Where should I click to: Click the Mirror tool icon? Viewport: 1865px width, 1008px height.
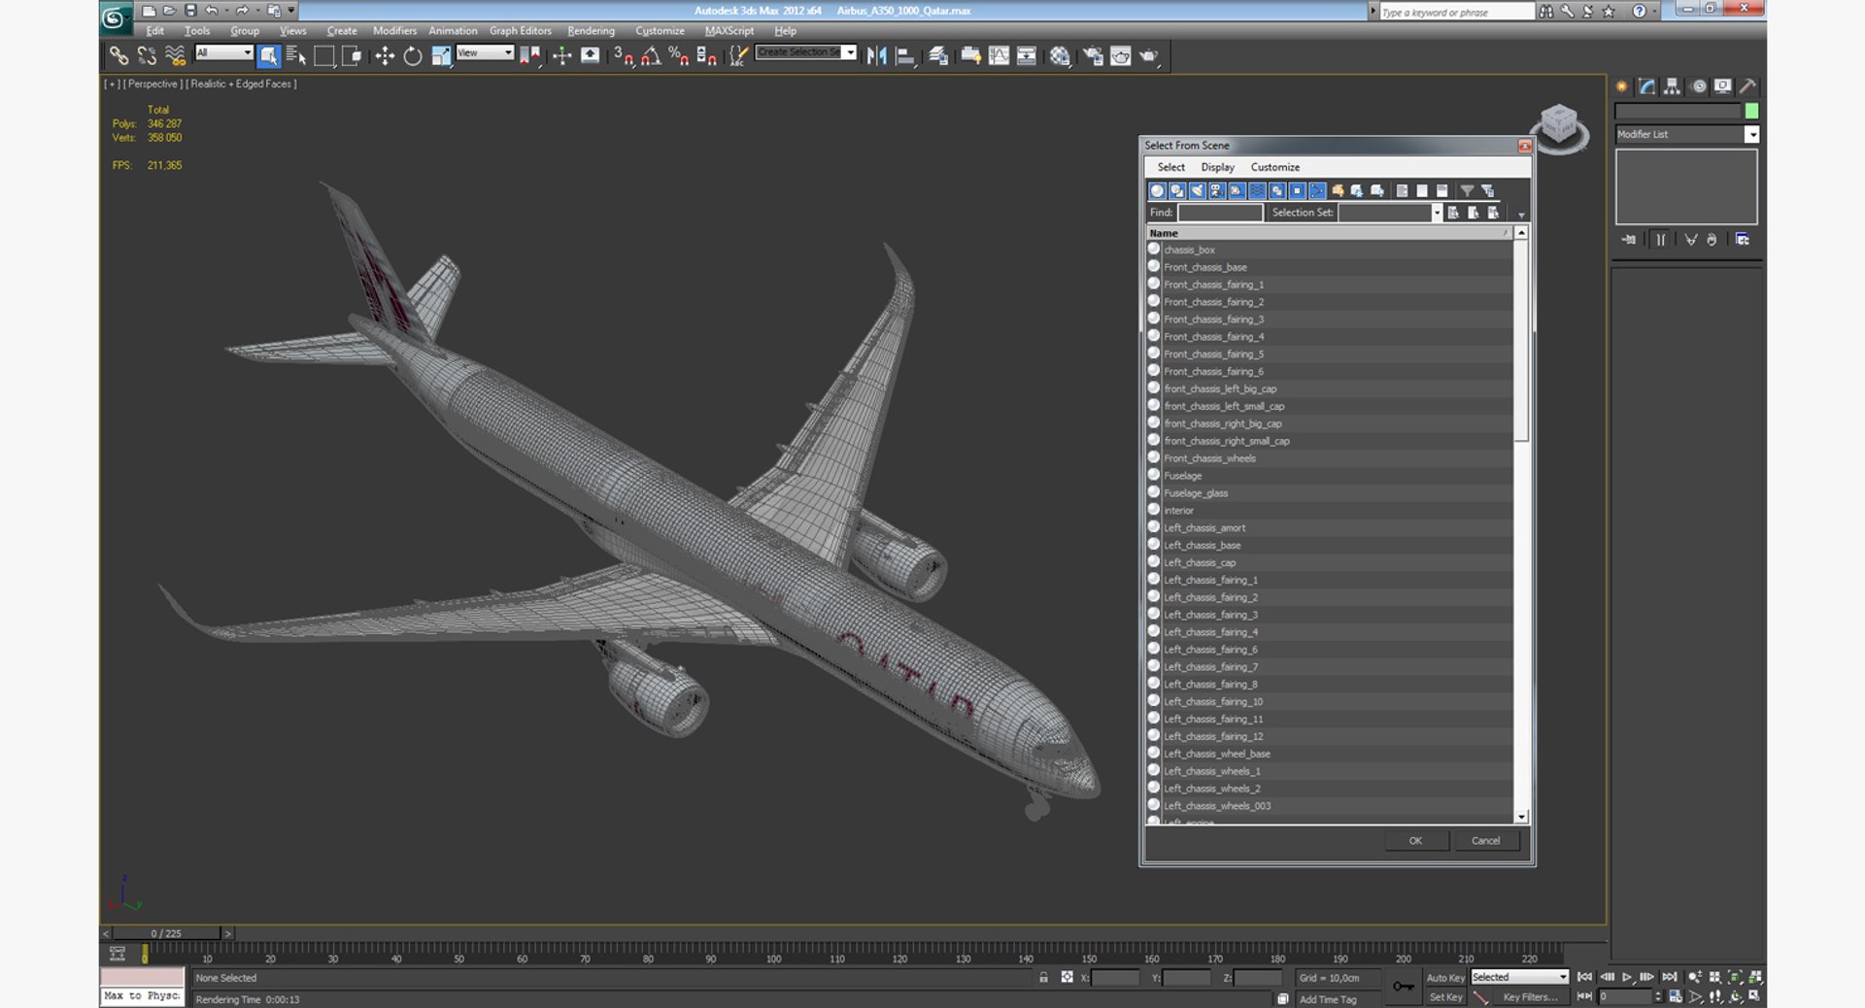click(876, 56)
